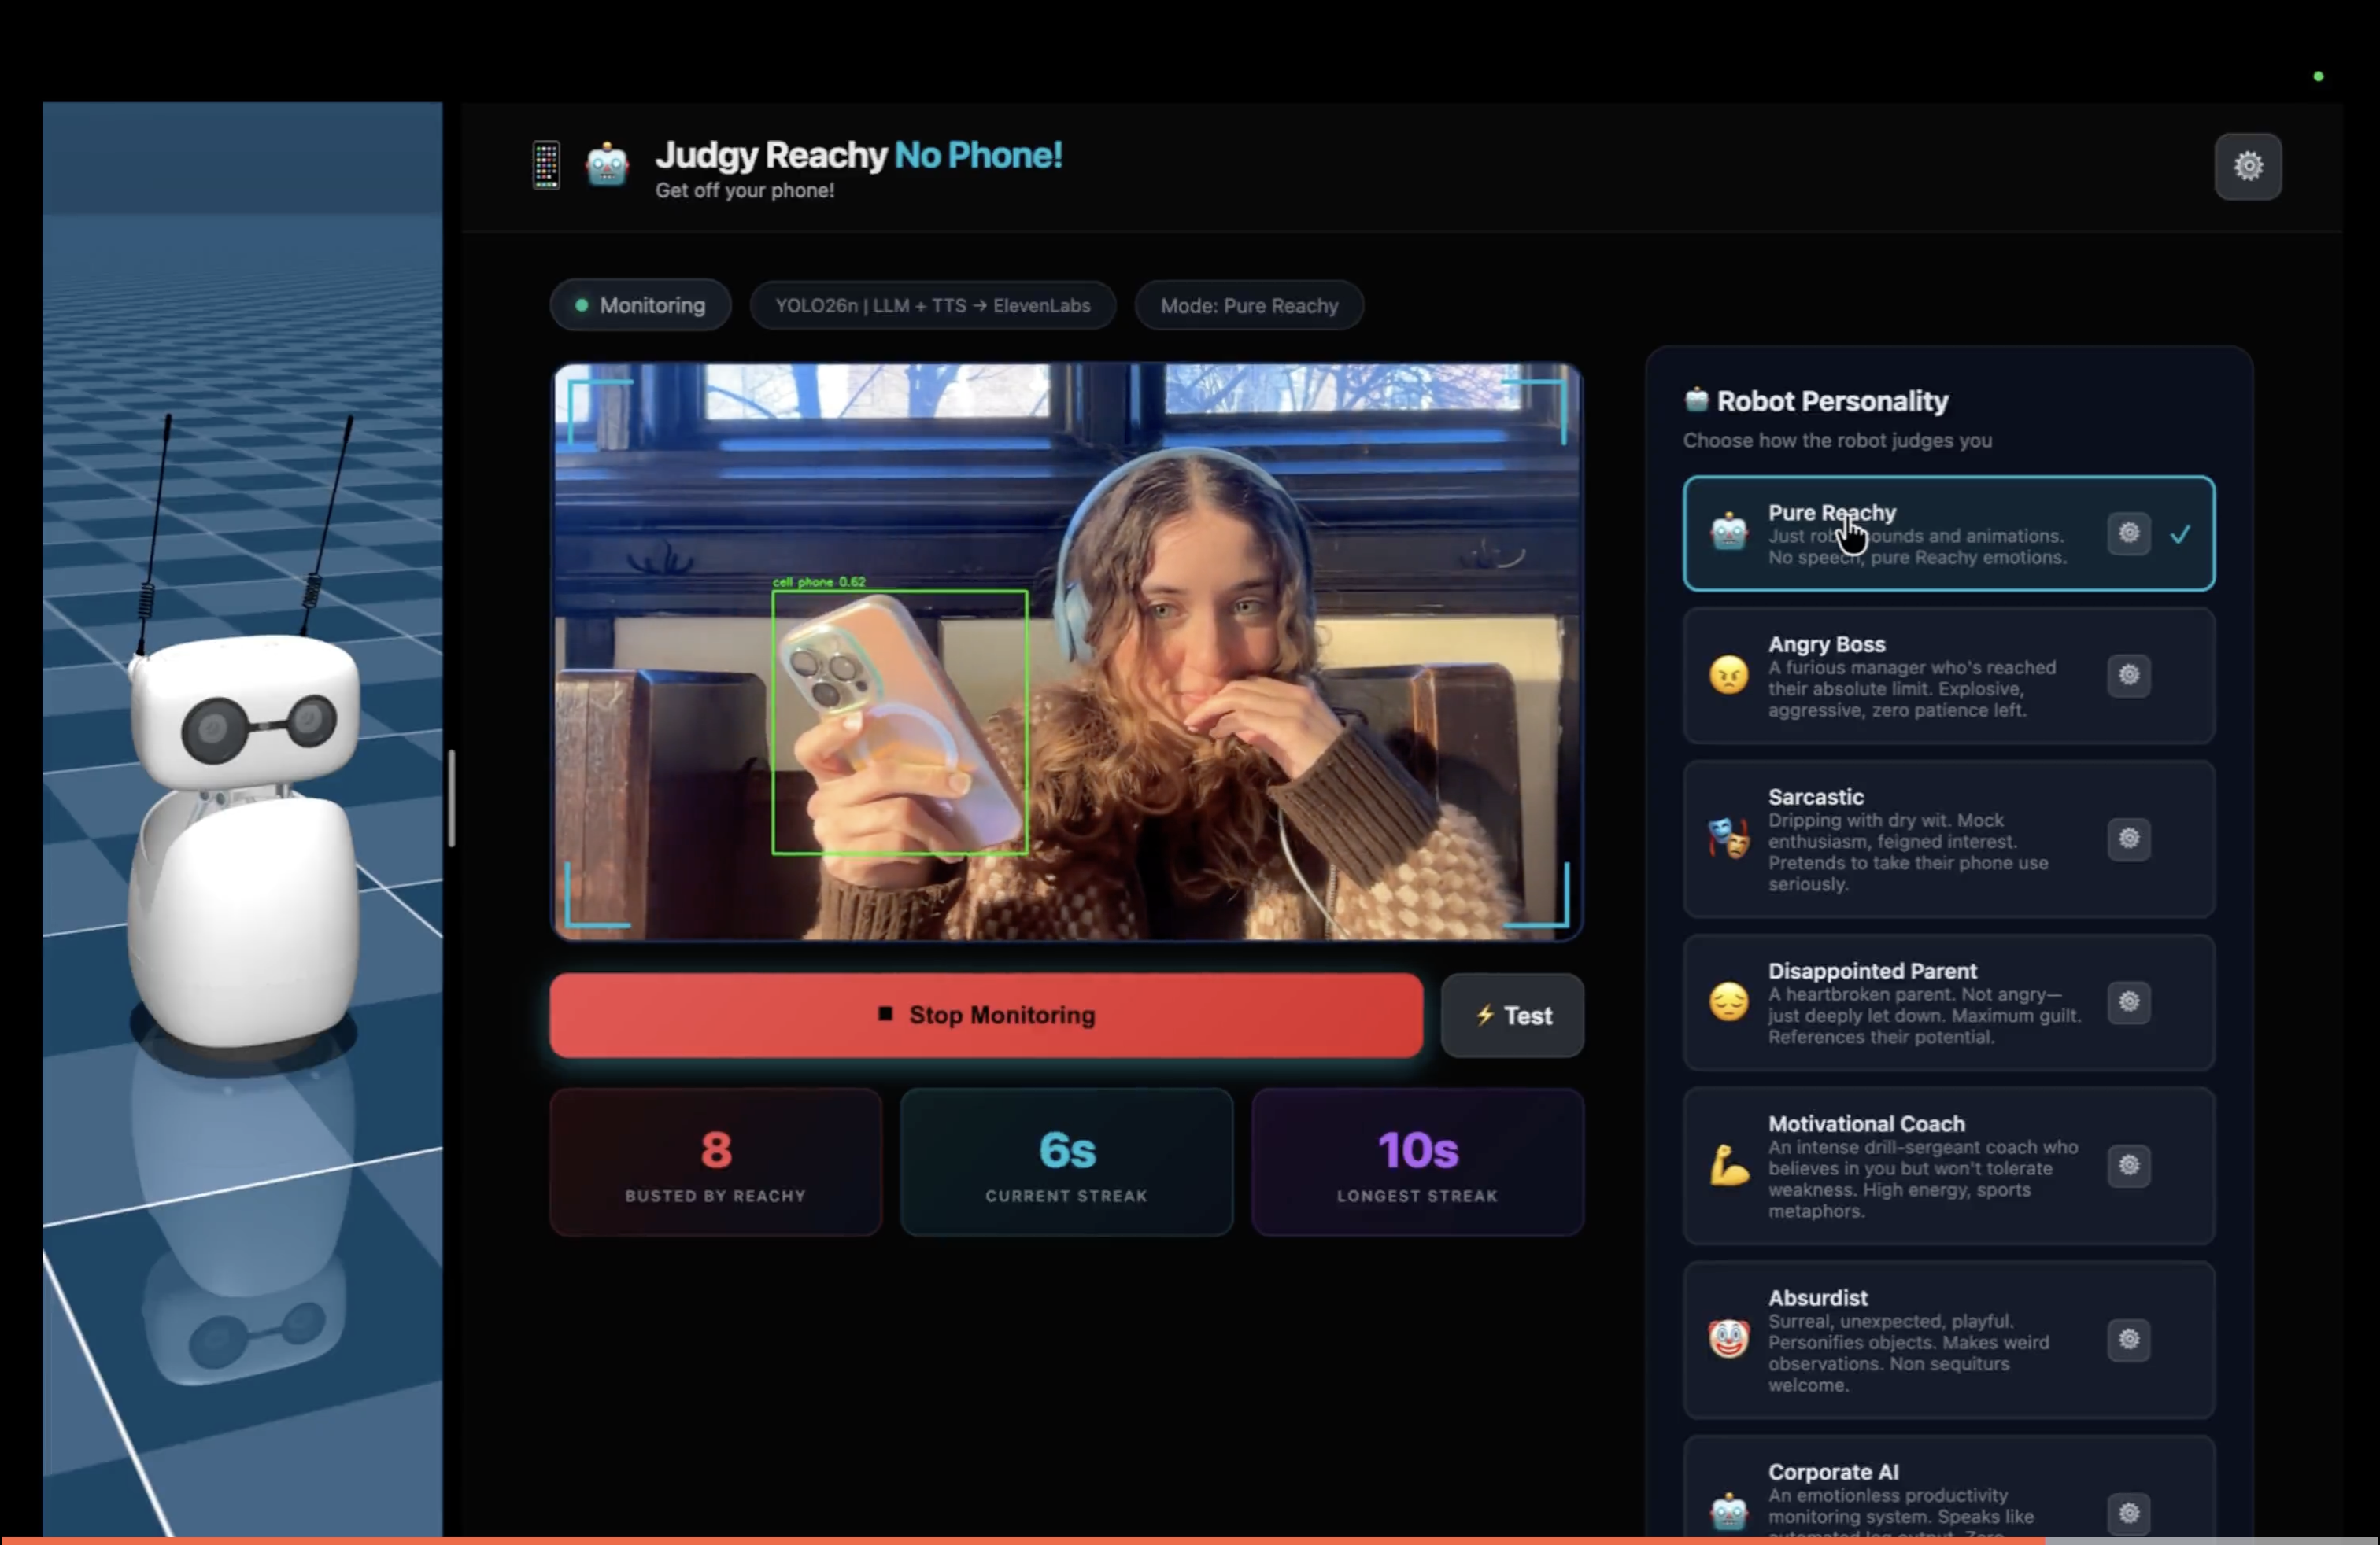The height and width of the screenshot is (1545, 2380).
Task: Choose the Motivational Coach personality
Action: (1900, 1165)
